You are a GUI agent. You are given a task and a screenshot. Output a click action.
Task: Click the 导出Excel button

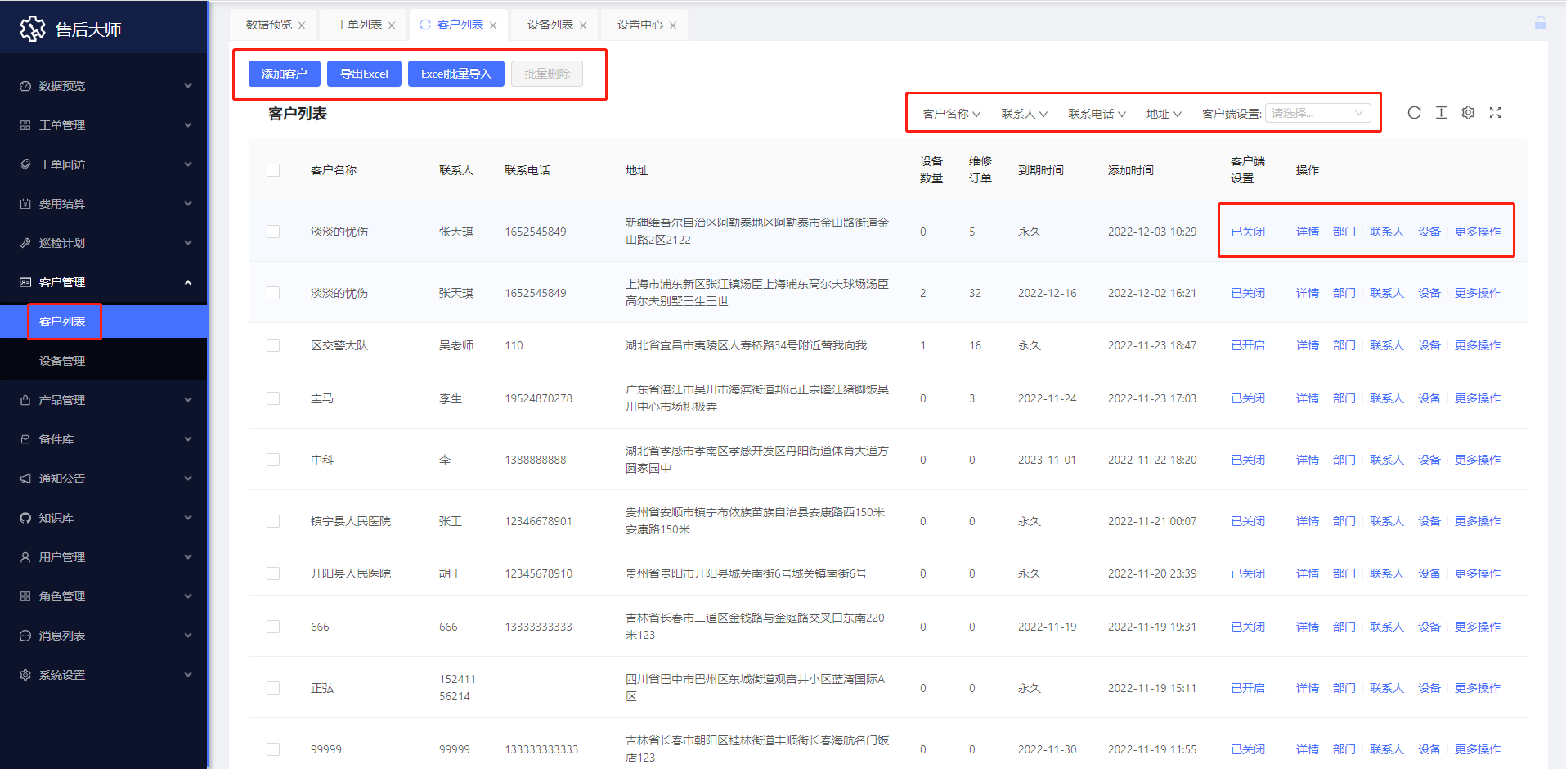tap(364, 74)
